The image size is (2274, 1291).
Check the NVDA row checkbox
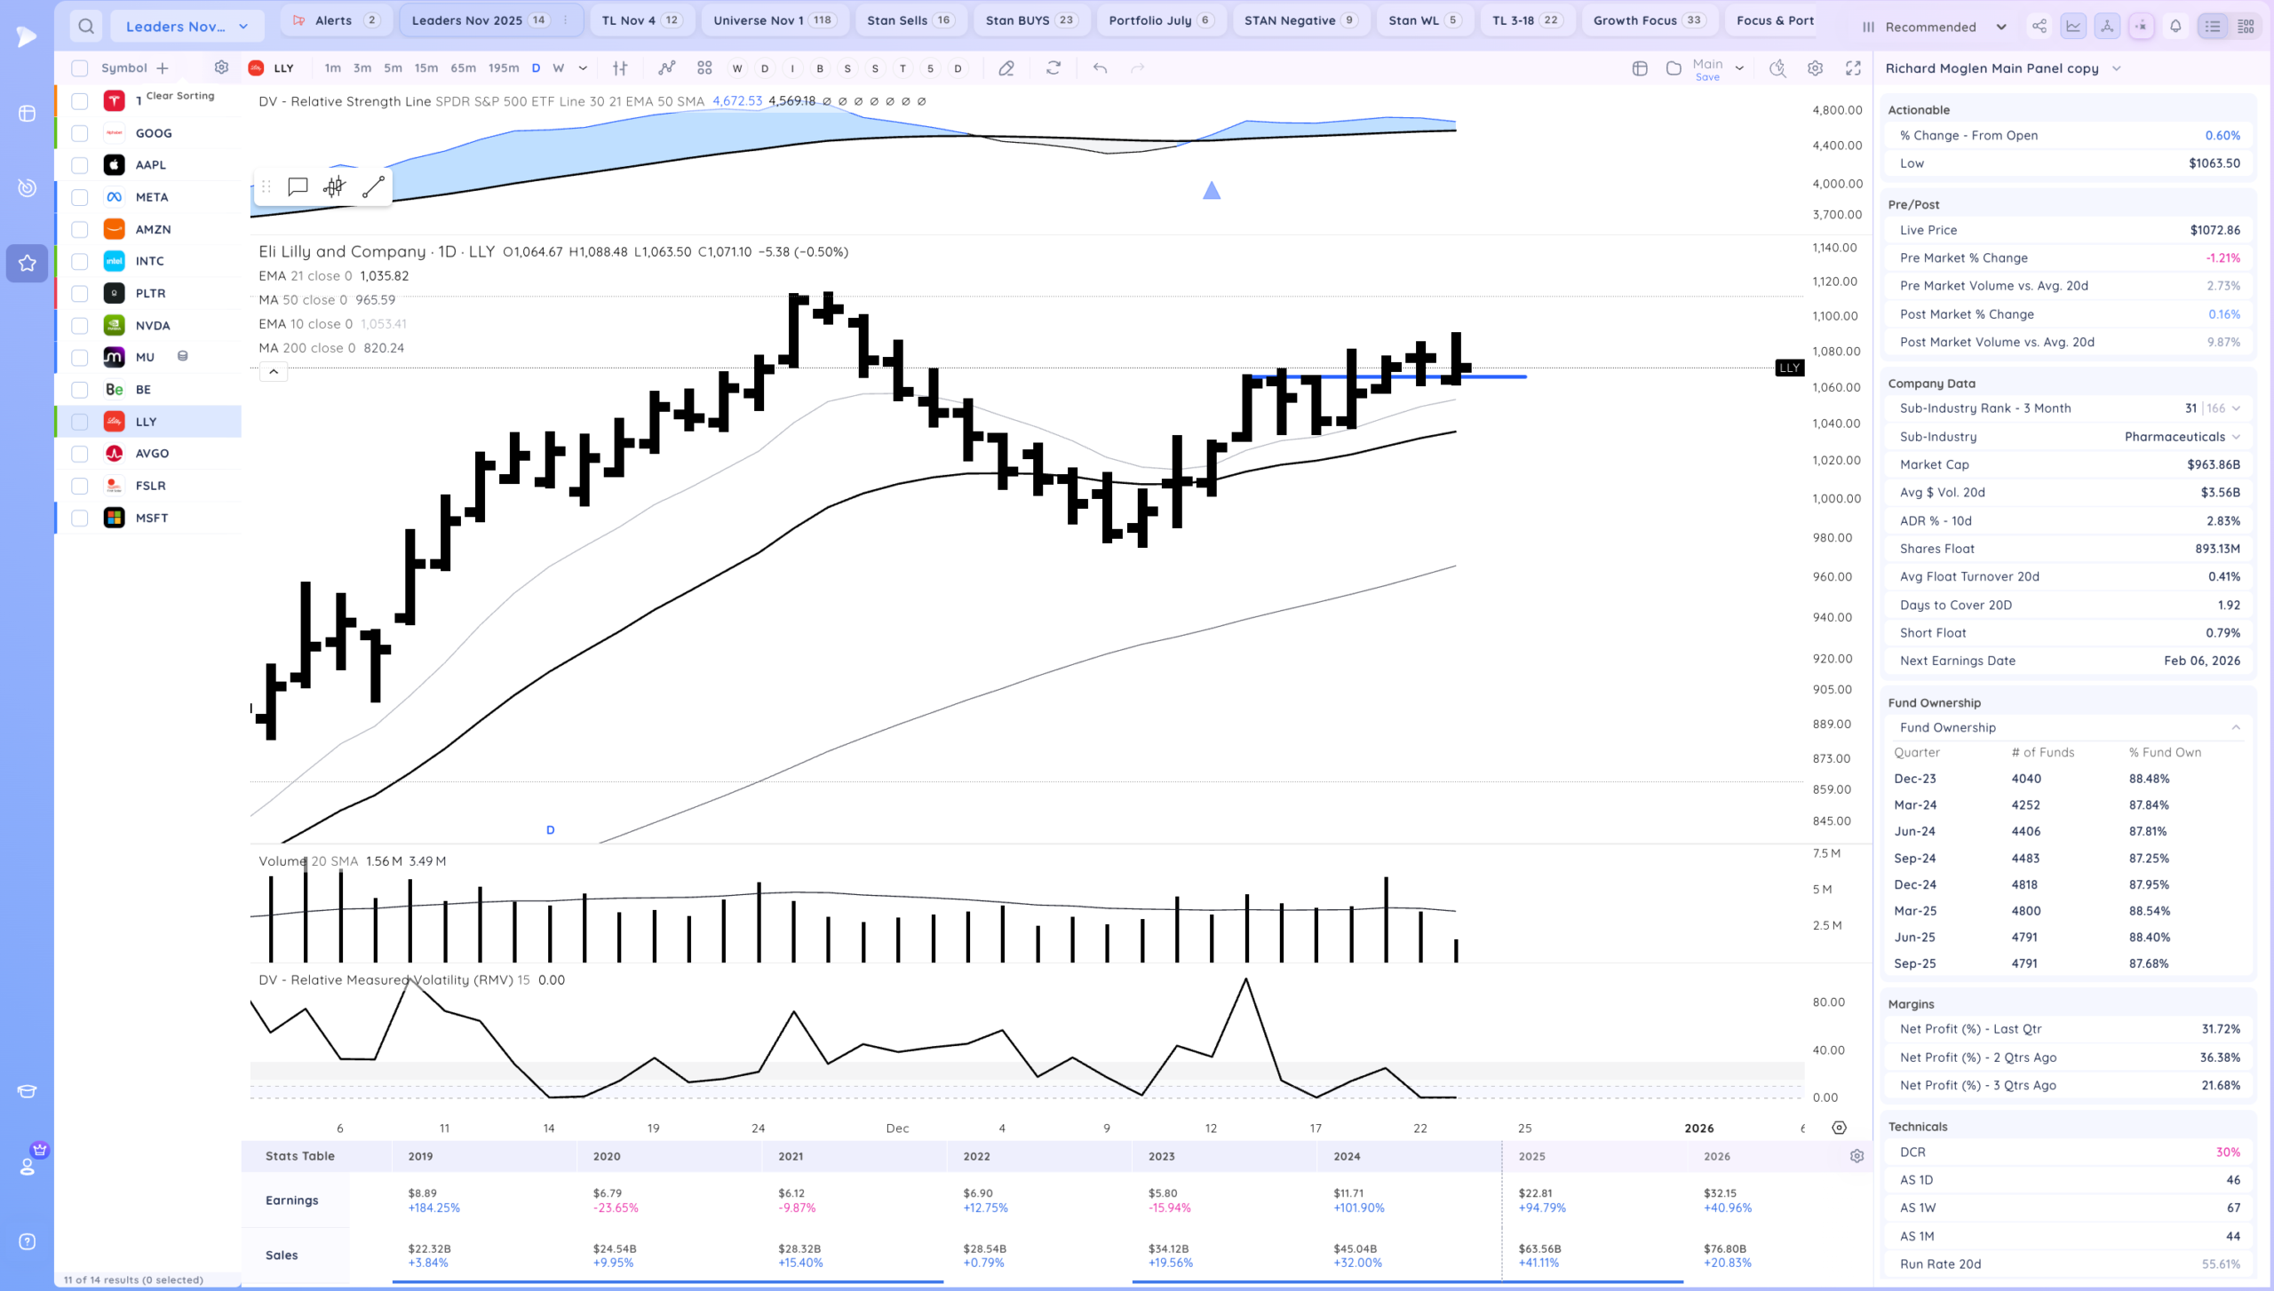80,325
